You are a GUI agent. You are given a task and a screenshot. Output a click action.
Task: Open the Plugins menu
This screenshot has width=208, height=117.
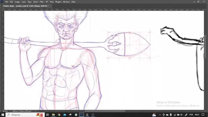click(x=59, y=2)
